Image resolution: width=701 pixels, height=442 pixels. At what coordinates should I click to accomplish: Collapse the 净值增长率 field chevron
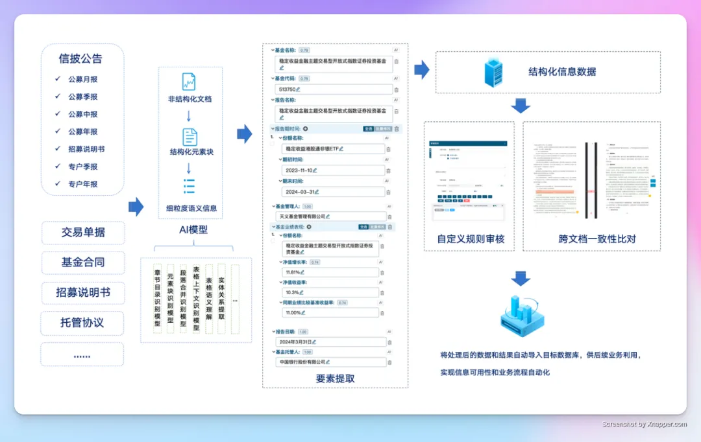[280, 261]
